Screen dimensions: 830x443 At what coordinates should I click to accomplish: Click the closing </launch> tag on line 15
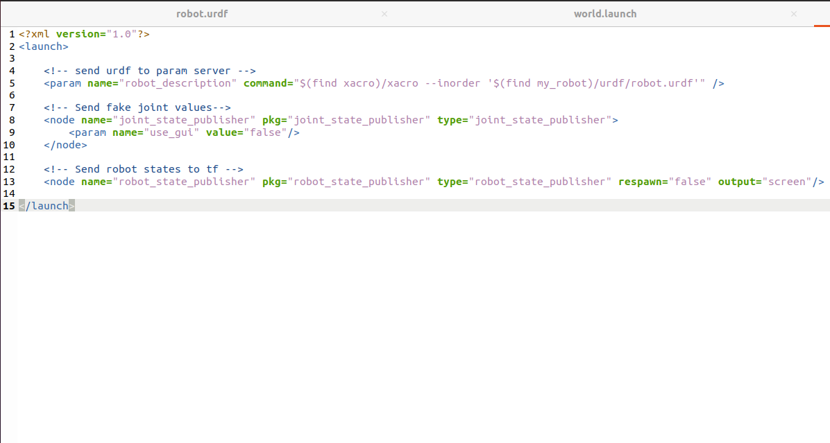click(x=47, y=206)
